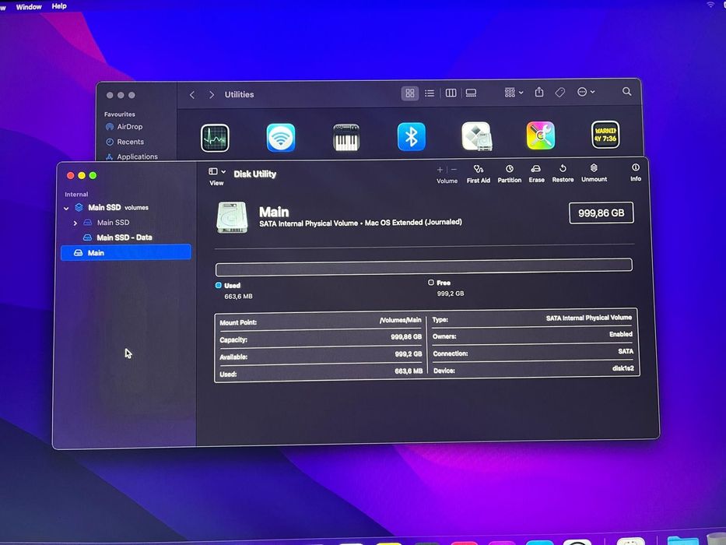Click the Capacity 999,86 GB table value
Image resolution: width=726 pixels, height=545 pixels.
406,337
